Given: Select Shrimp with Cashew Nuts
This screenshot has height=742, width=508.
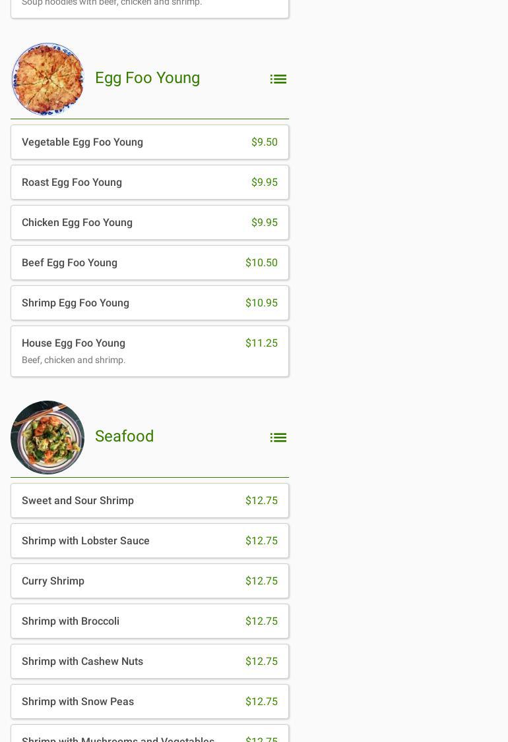Looking at the screenshot, I should [x=149, y=662].
